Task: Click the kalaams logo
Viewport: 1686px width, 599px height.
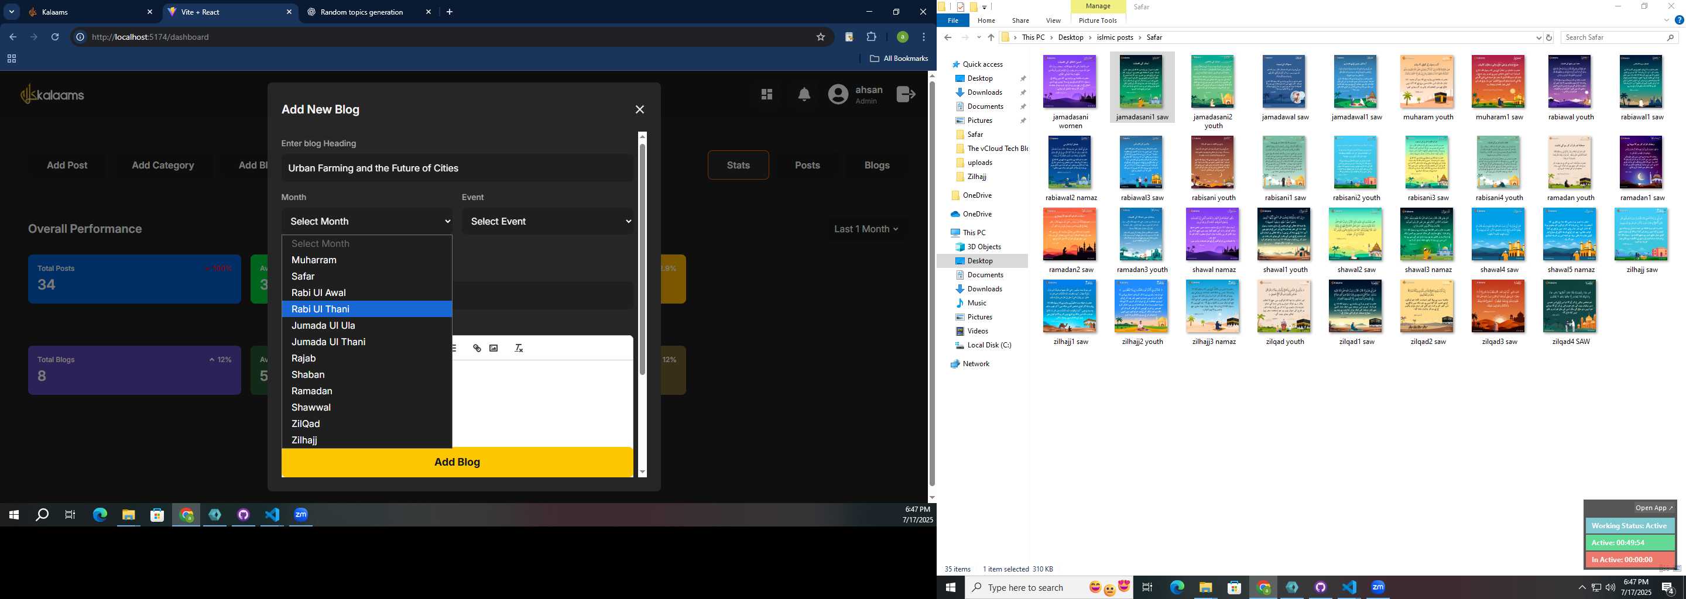Action: [52, 95]
